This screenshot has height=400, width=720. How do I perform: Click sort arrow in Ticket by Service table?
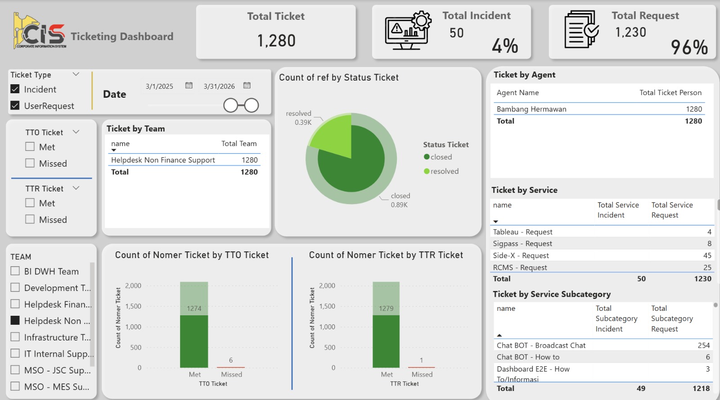tap(496, 222)
